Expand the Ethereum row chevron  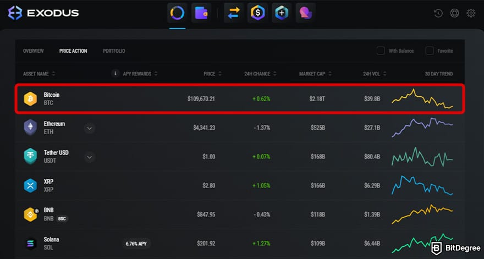(x=89, y=128)
